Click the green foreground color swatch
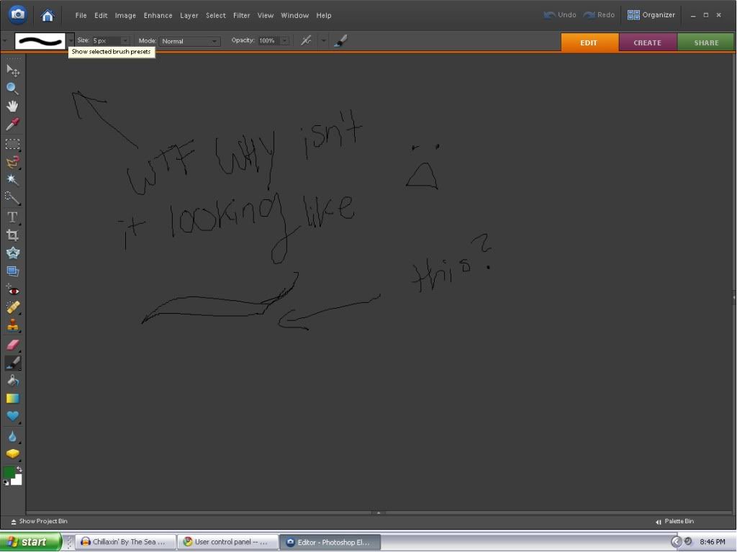Viewport: 737px width, 552px height. [9, 472]
